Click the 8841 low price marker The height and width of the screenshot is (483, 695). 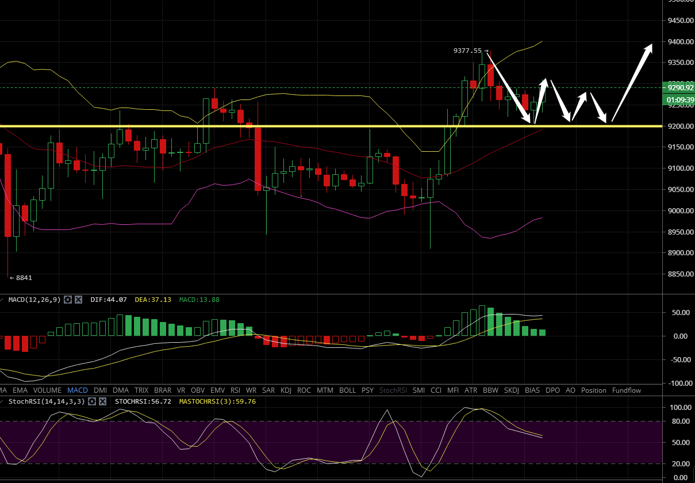pyautogui.click(x=23, y=278)
